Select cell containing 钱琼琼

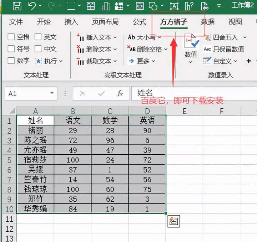35,189
